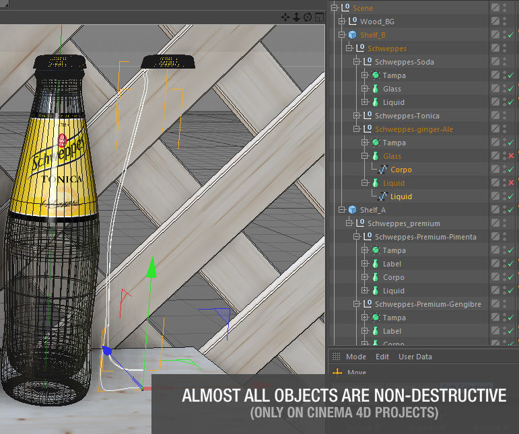Toggle visibility dots on Wood_BG row
The height and width of the screenshot is (434, 519).
click(x=504, y=21)
